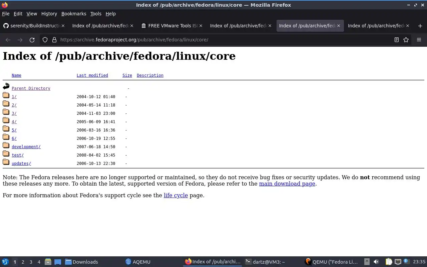Click the folder icon next to 3/
427x267 pixels.
6,112
